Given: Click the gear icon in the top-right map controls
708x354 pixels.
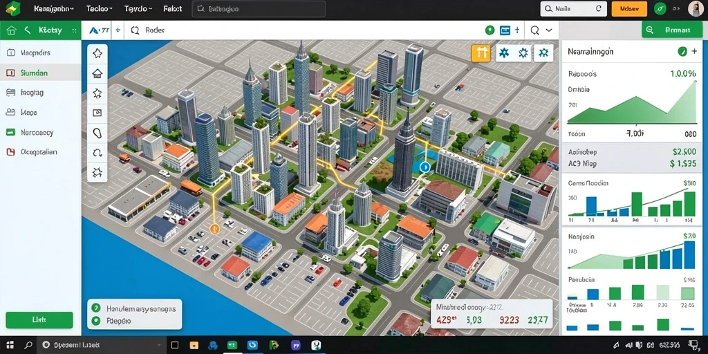Looking at the screenshot, I should point(523,53).
